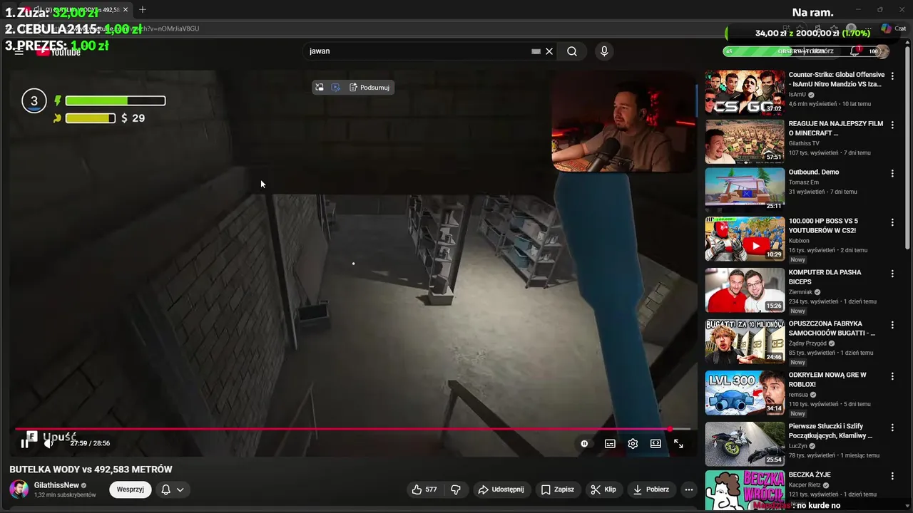The image size is (913, 513).
Task: Close the current browser tab
Action: point(126,10)
